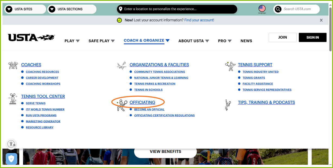Screen dimensions: 333x168
Task: Collapse the Coach & Organize menu
Action: [147, 41]
